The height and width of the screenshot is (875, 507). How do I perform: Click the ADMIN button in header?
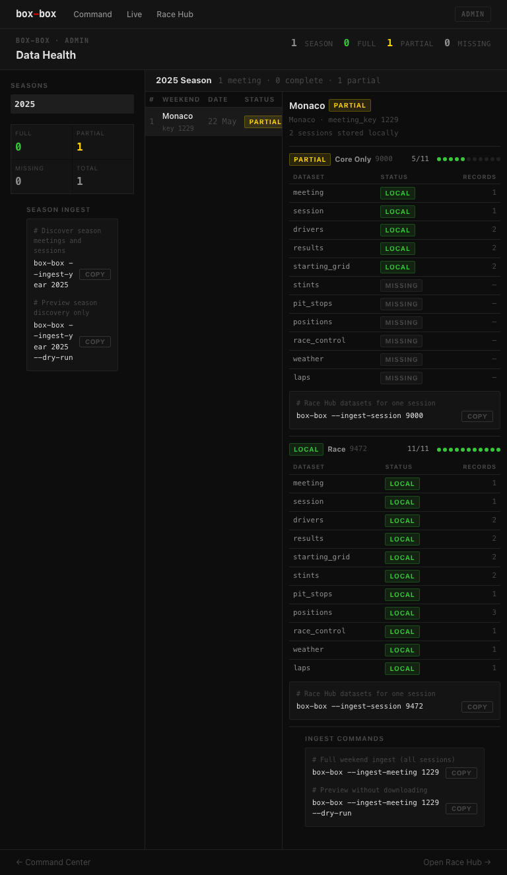coord(473,14)
